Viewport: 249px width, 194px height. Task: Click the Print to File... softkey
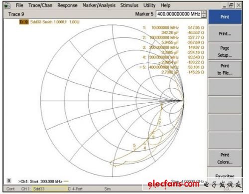pos(225,69)
